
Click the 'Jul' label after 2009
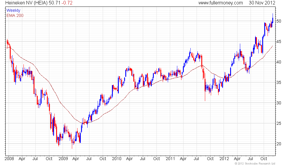[x=89, y=159]
